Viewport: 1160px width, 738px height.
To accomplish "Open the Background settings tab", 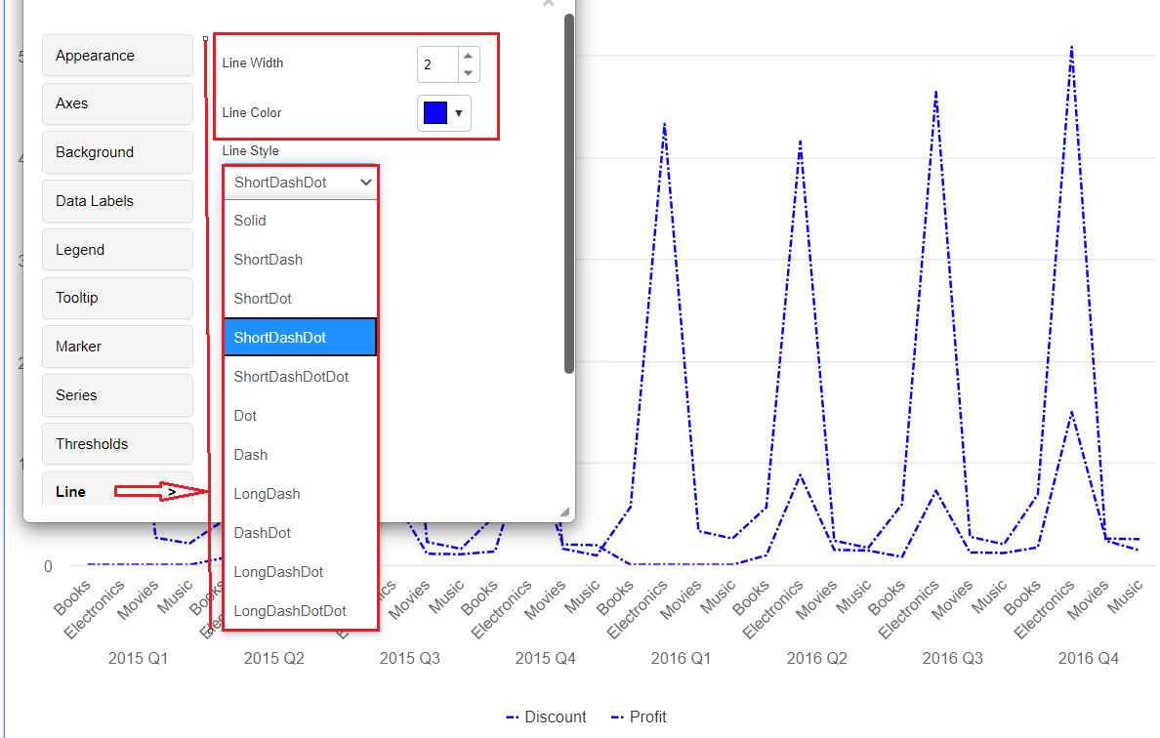I will click(x=117, y=152).
